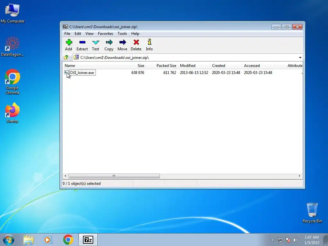This screenshot has width=328, height=246.
Task: Close the 7-Zip window
Action: [297, 27]
